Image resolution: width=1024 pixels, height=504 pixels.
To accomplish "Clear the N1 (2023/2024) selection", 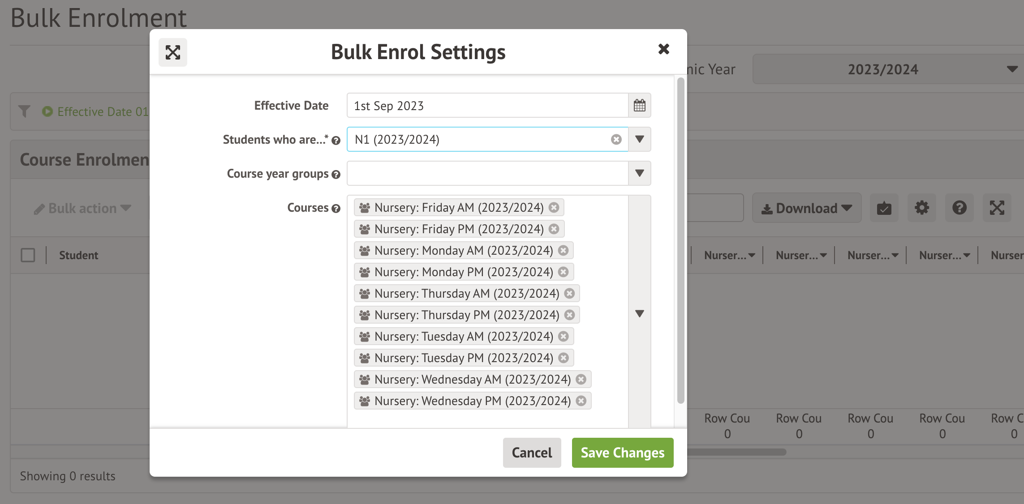I will (616, 140).
